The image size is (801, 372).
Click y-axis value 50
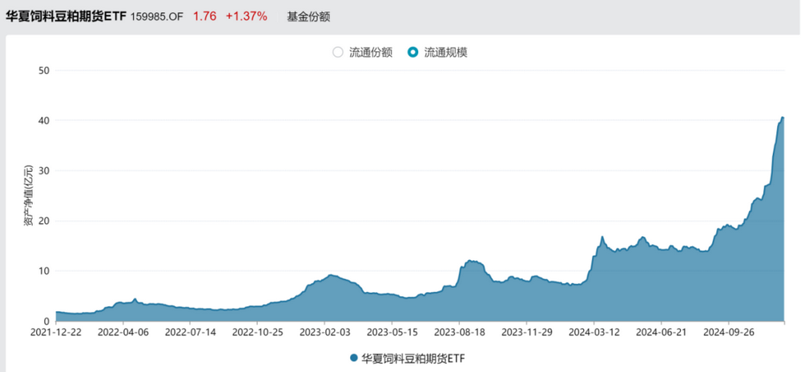pos(44,70)
